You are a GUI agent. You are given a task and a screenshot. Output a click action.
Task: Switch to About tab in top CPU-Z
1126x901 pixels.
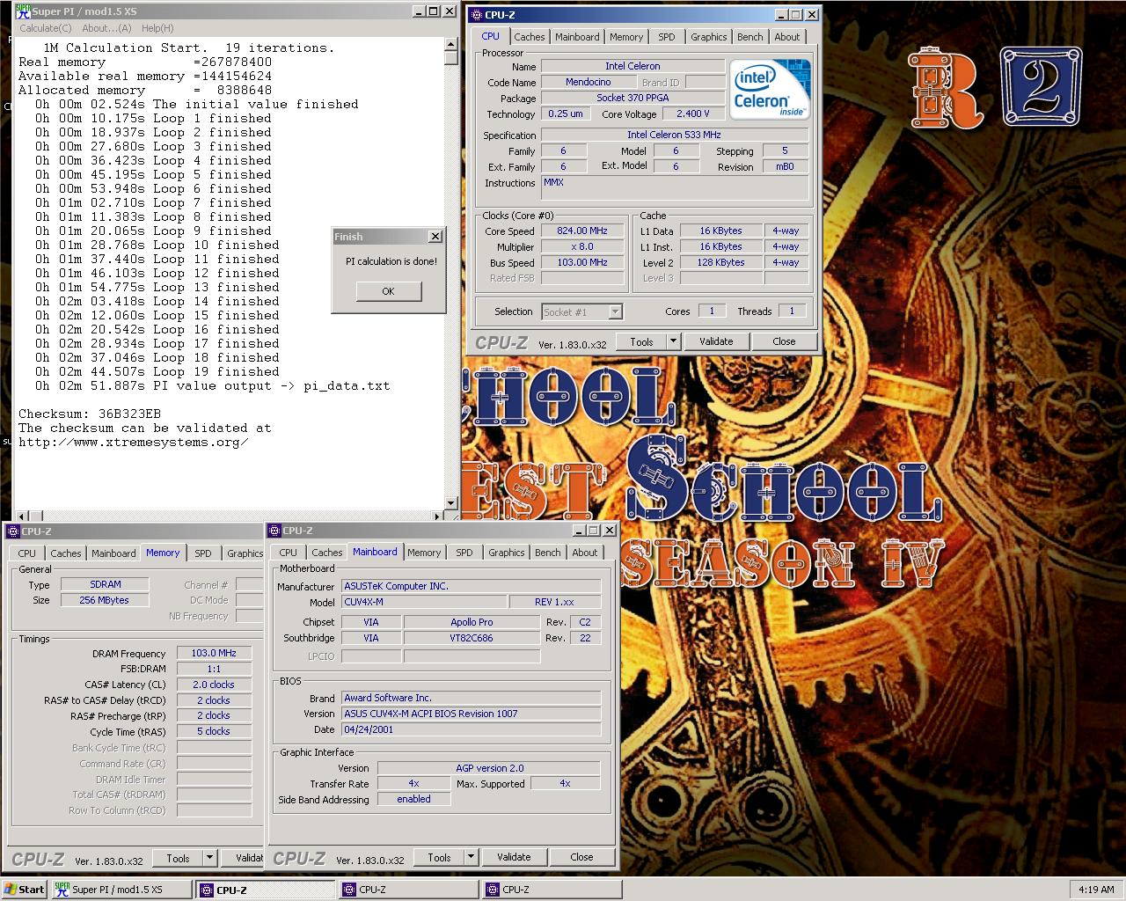click(x=787, y=37)
